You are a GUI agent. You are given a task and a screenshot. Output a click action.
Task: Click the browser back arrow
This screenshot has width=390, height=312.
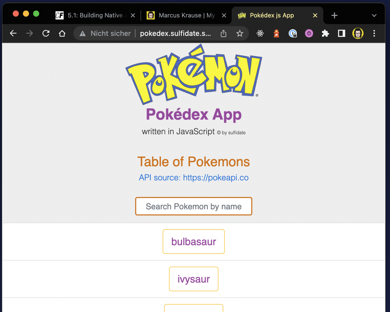tap(13, 33)
